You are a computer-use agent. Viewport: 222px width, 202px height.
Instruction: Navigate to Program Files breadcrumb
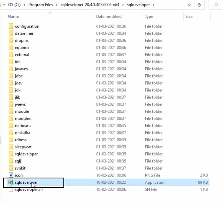point(41,5)
